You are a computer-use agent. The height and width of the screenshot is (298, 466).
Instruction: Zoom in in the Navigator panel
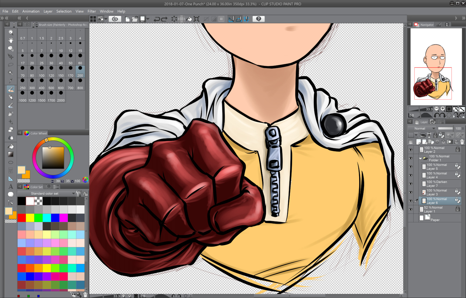443,109
